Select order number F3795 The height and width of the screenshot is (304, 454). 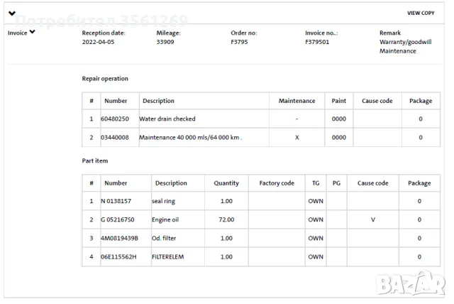pos(240,42)
